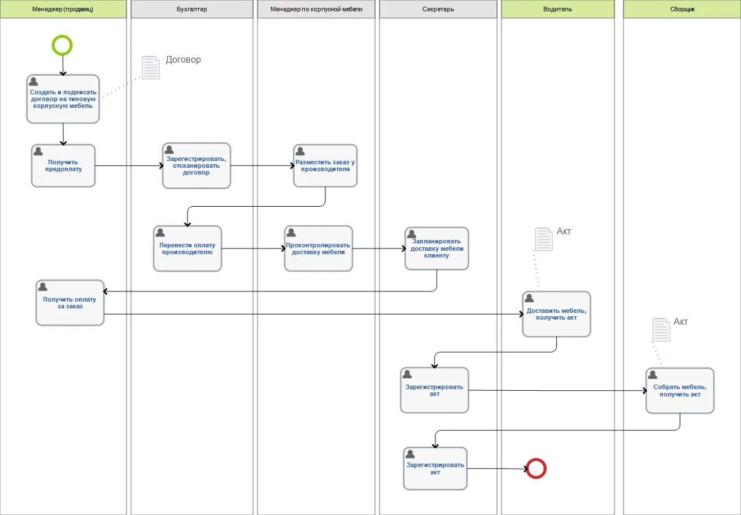Screen dimensions: 741x515
Task: Select the Бухгалтер lane header
Action: click(191, 9)
